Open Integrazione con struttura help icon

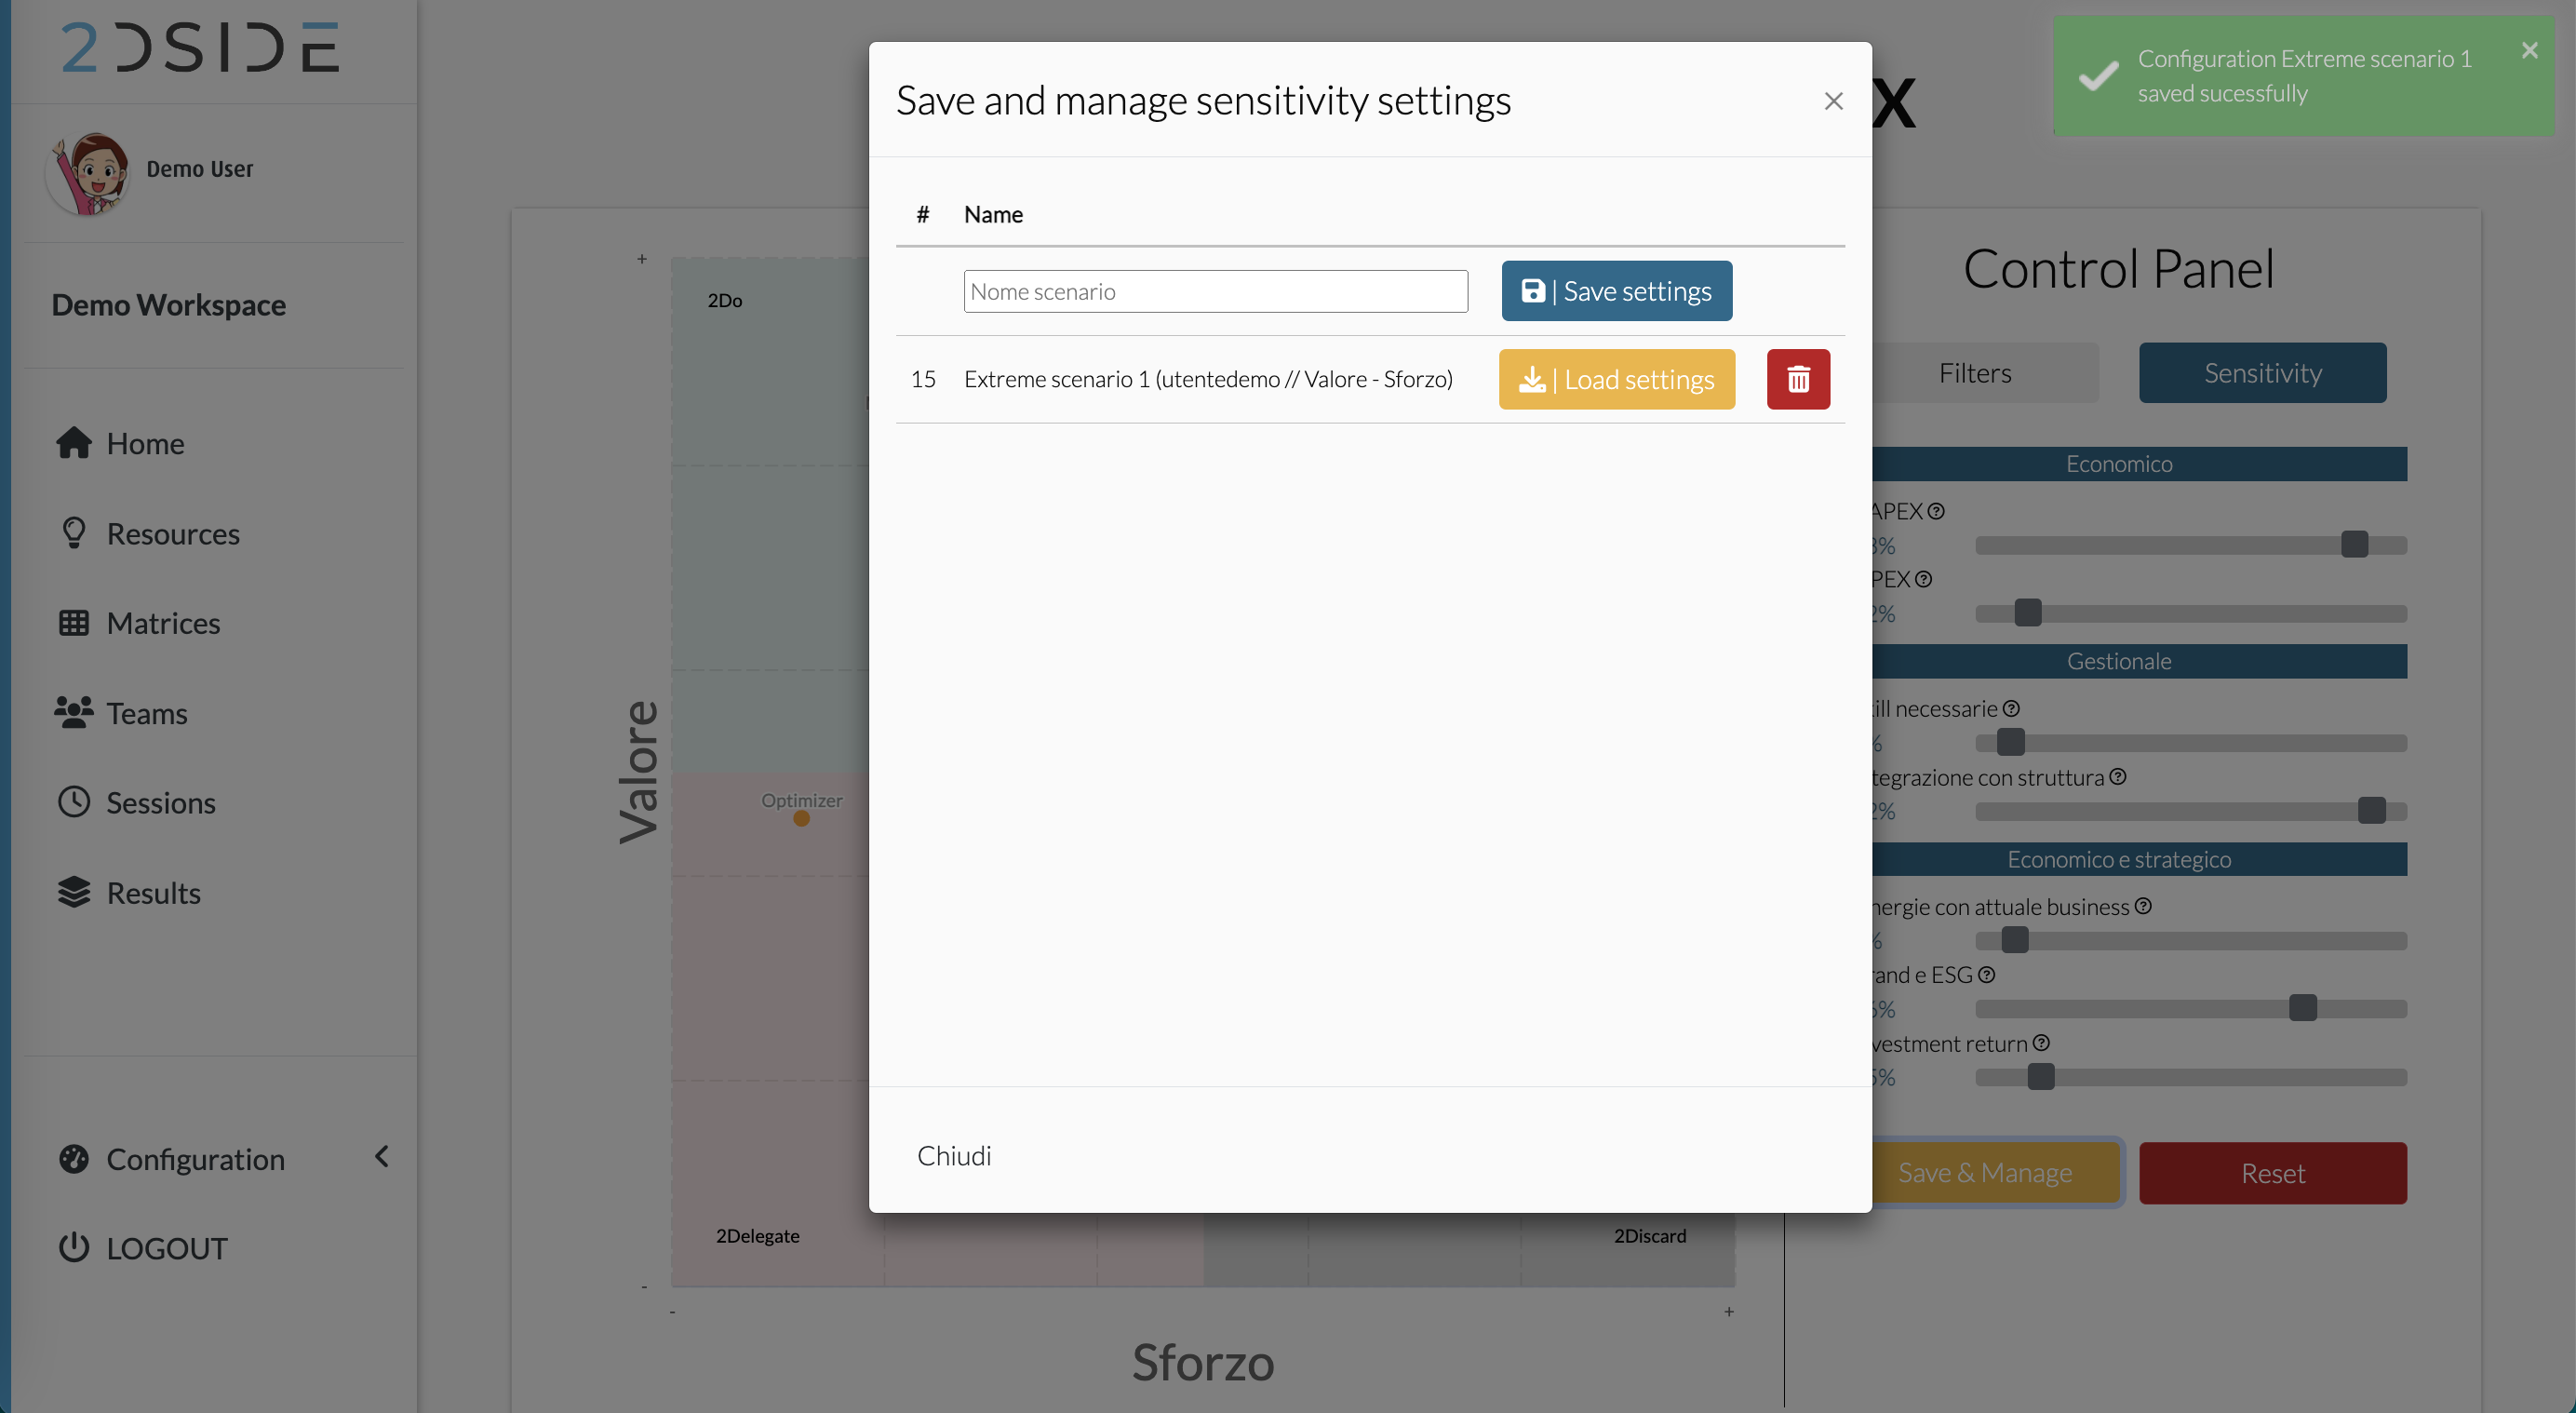pyautogui.click(x=2117, y=776)
